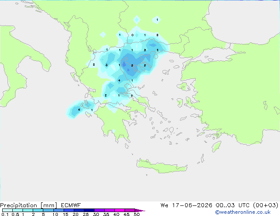Select the legend swatch between 10 and 15
This screenshot has height=216, width=280.
pyautogui.click(x=58, y=210)
